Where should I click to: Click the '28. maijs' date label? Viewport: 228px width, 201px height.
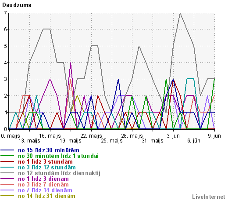coord(132,136)
